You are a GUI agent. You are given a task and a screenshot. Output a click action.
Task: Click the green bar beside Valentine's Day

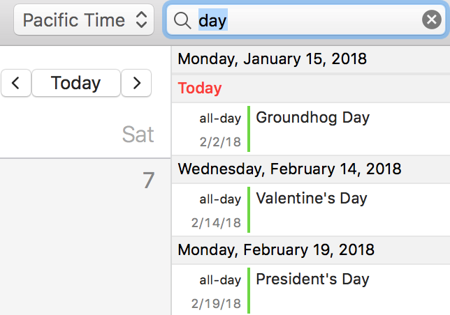249,210
